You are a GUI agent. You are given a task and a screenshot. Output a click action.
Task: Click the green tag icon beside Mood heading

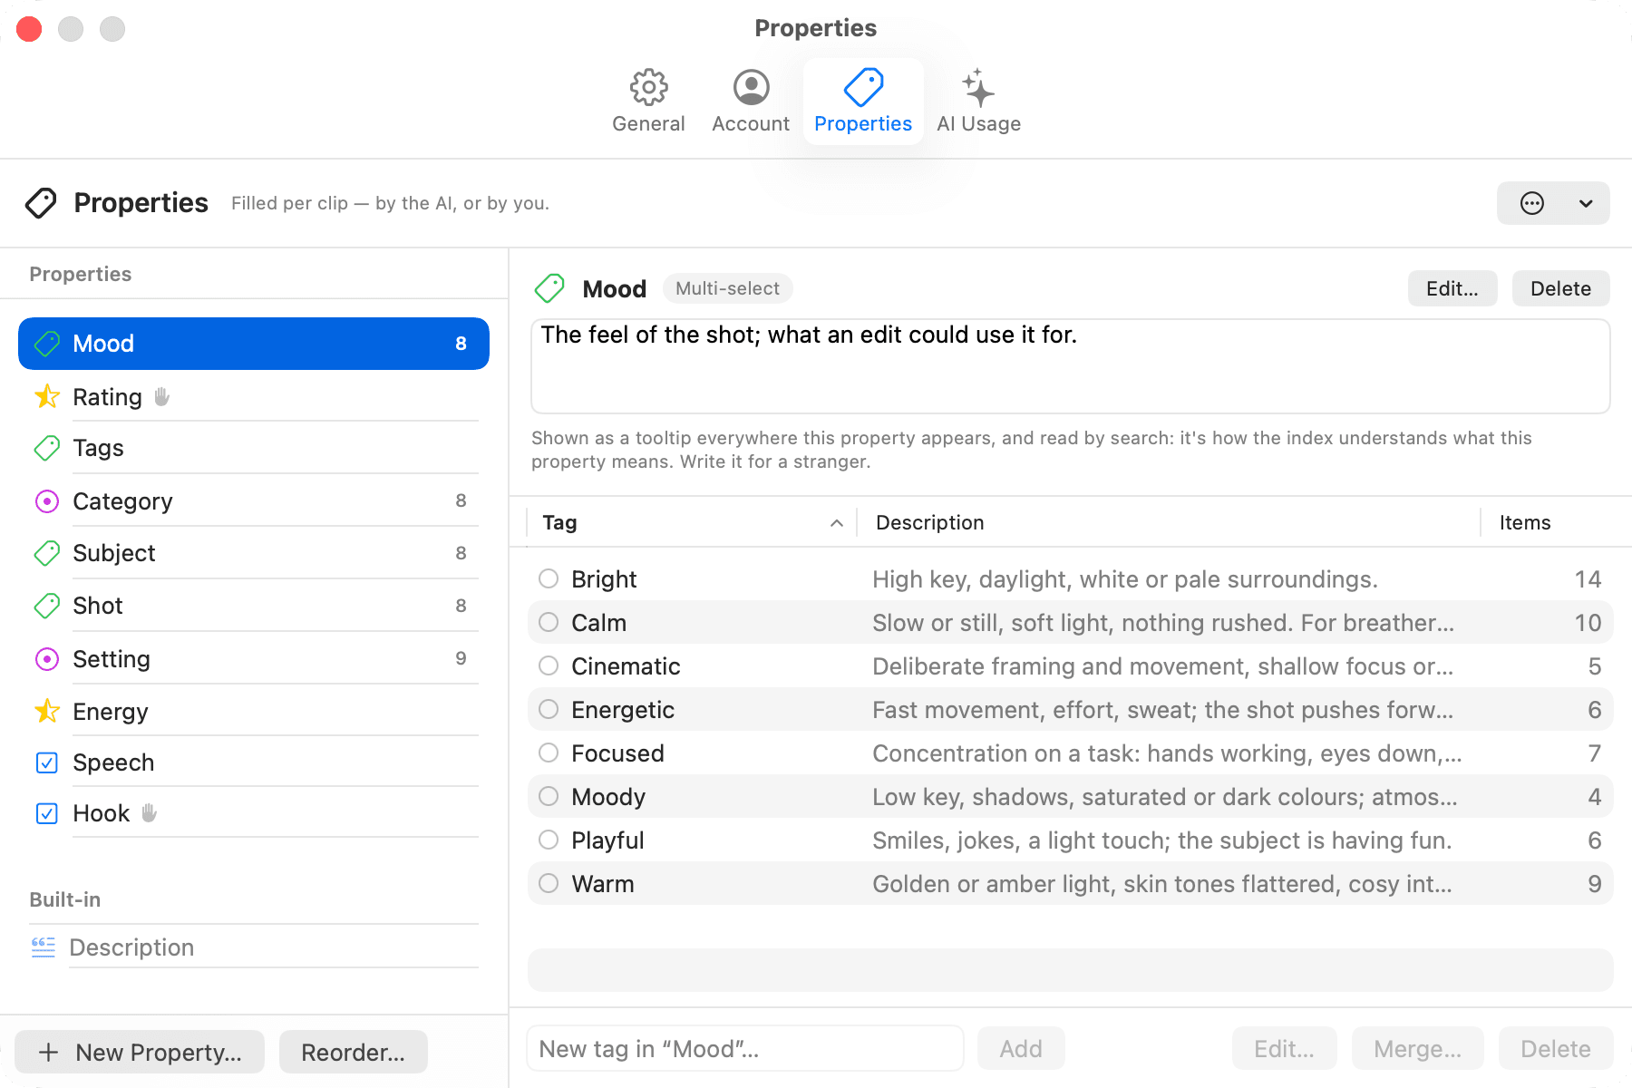click(549, 288)
